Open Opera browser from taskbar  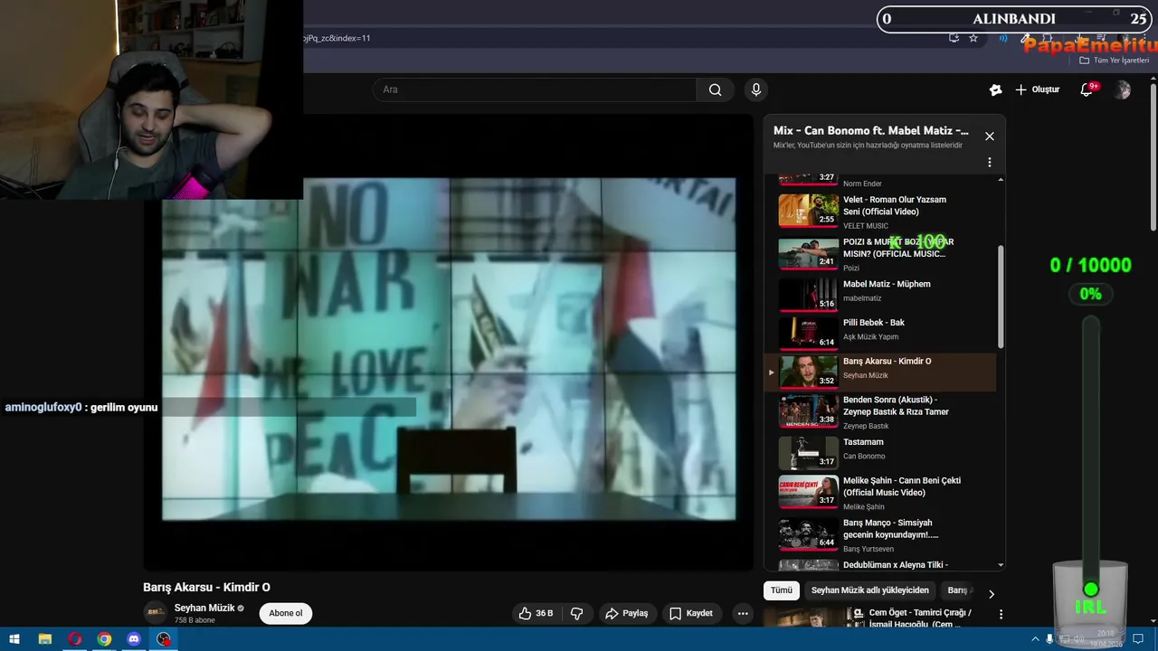[x=74, y=639]
